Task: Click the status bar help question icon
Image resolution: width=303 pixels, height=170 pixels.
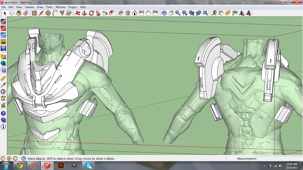Action: click(x=24, y=158)
